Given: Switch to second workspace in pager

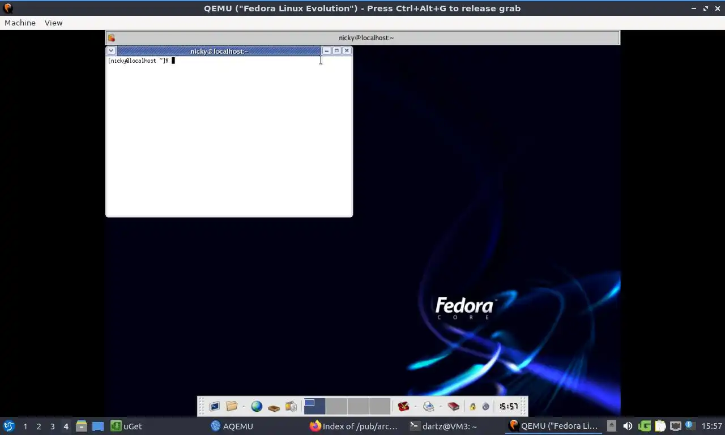Looking at the screenshot, I should coord(336,406).
